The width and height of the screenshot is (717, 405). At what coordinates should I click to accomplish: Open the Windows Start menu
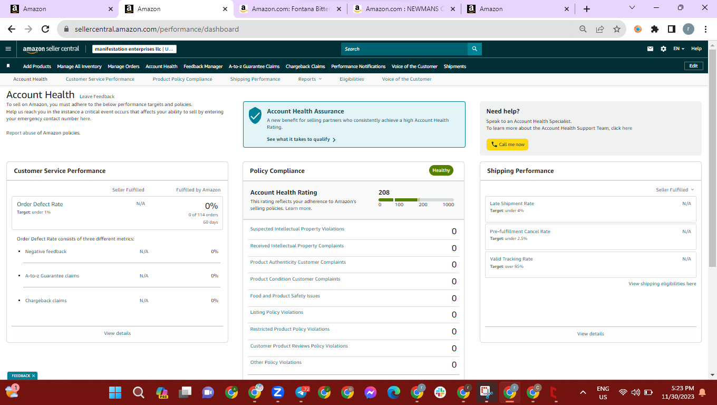[115, 392]
